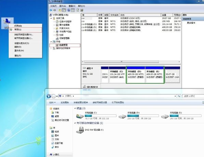Screen dimensions: 204x157
Task: Click the Explorer back navigation button
Action: (49, 96)
